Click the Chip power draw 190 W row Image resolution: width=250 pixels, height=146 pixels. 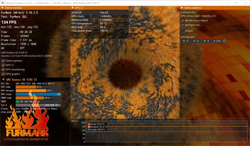click(99, 31)
